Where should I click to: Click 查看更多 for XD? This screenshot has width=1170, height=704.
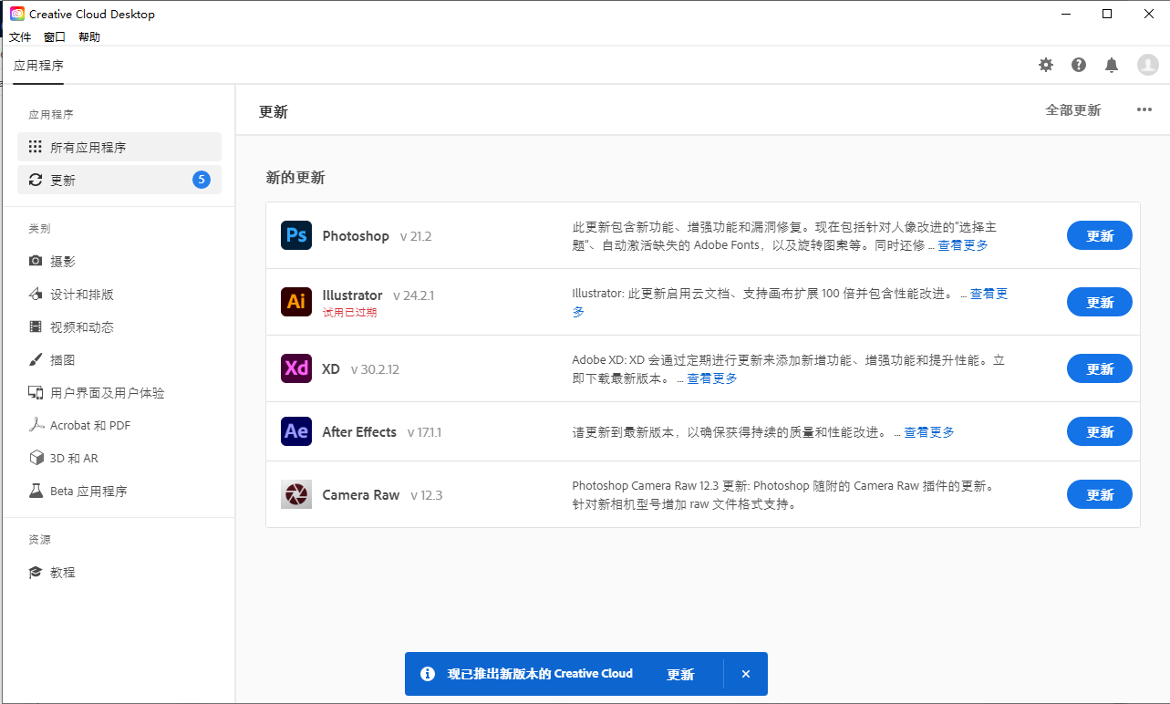712,378
